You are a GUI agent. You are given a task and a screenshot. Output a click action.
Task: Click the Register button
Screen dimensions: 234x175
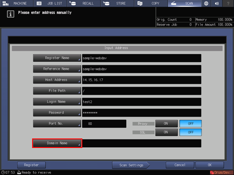31,165
